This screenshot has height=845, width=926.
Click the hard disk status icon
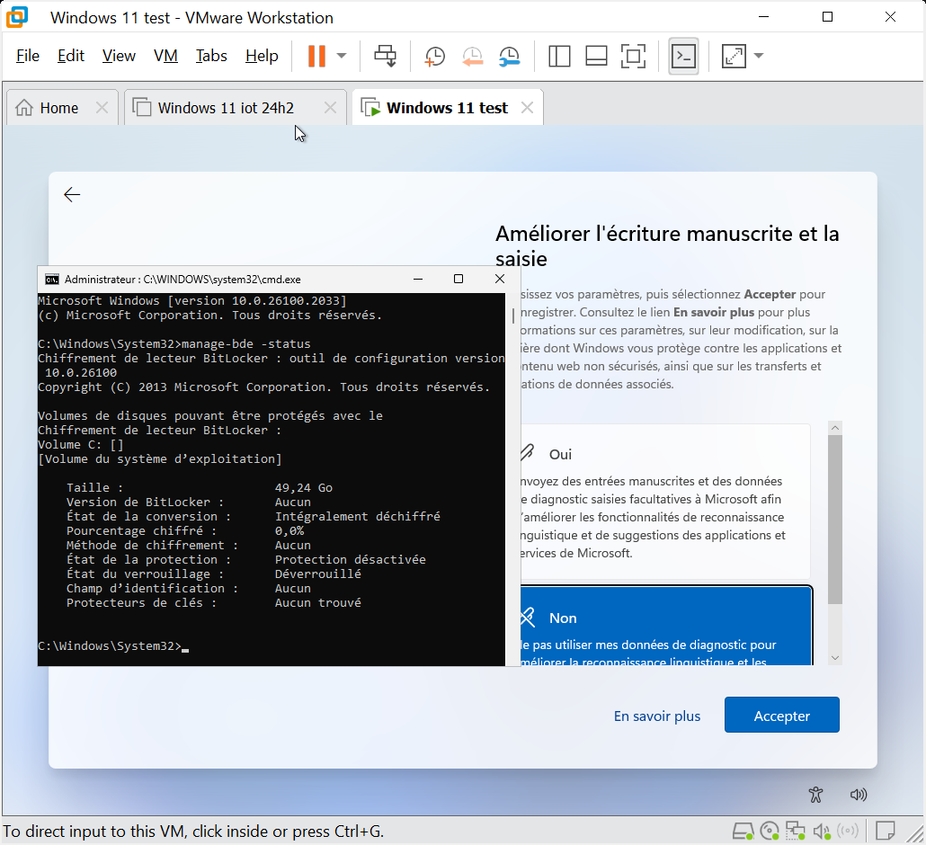743,831
